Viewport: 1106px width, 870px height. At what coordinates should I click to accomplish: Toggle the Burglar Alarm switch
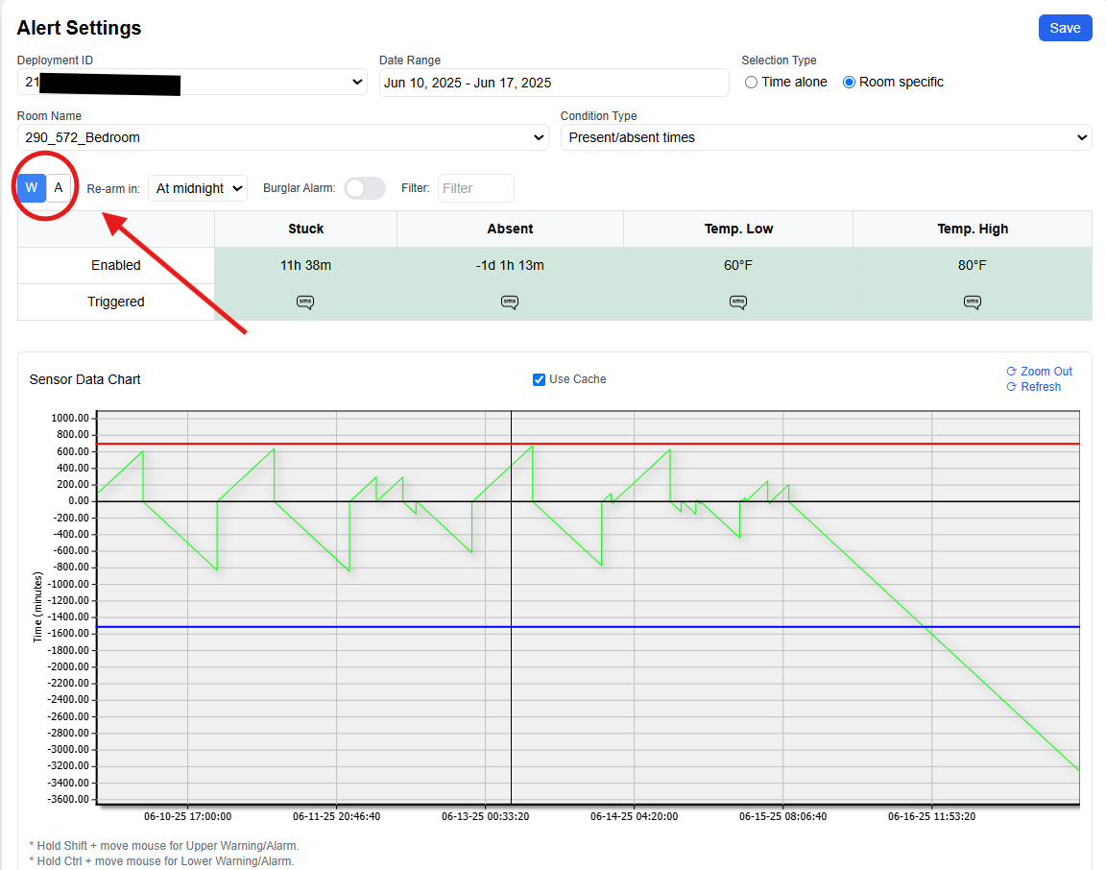pyautogui.click(x=365, y=188)
